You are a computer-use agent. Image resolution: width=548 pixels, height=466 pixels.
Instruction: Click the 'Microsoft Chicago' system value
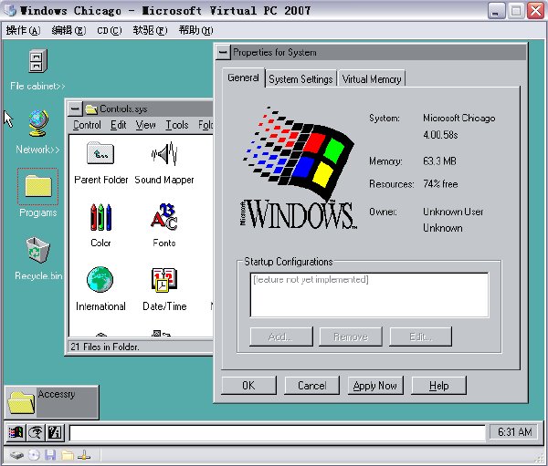pos(458,118)
